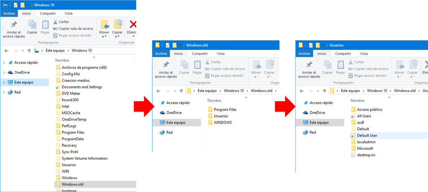
Task: Open quick access toolbar dropdown in Windows 10 title bar
Action: pos(28,5)
